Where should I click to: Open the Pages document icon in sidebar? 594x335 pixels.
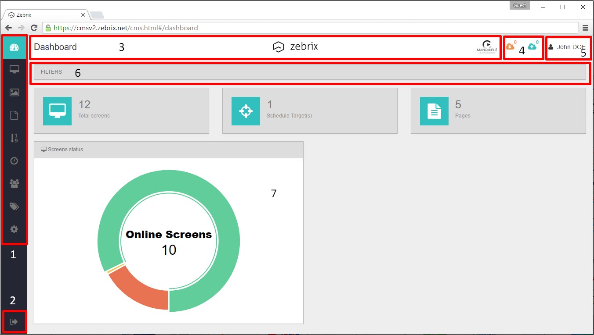(14, 115)
